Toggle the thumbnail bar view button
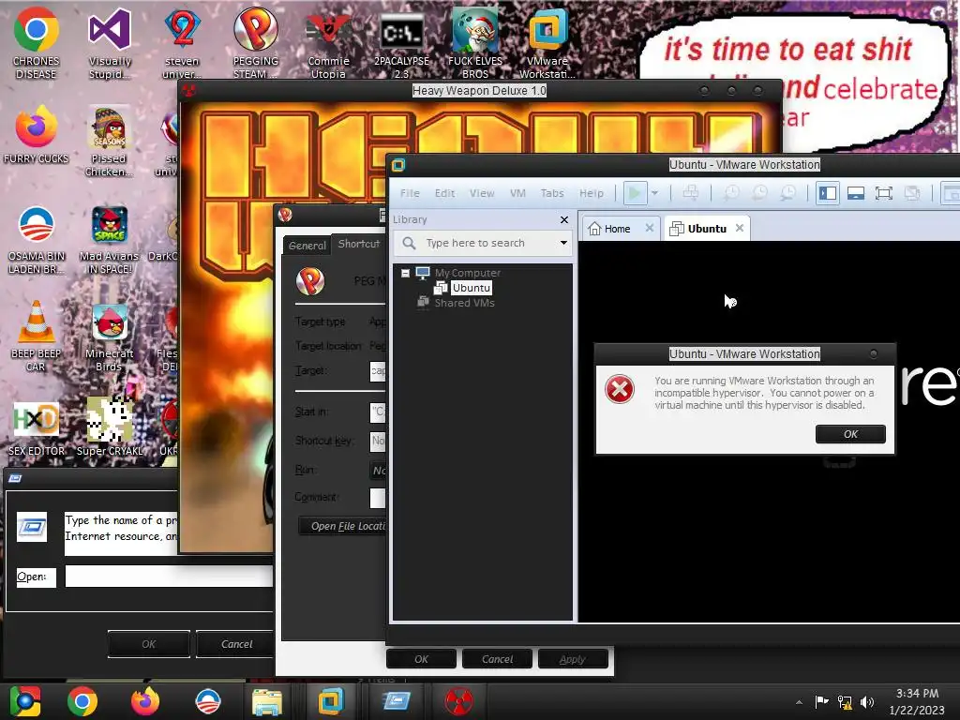This screenshot has width=960, height=720. tap(855, 193)
